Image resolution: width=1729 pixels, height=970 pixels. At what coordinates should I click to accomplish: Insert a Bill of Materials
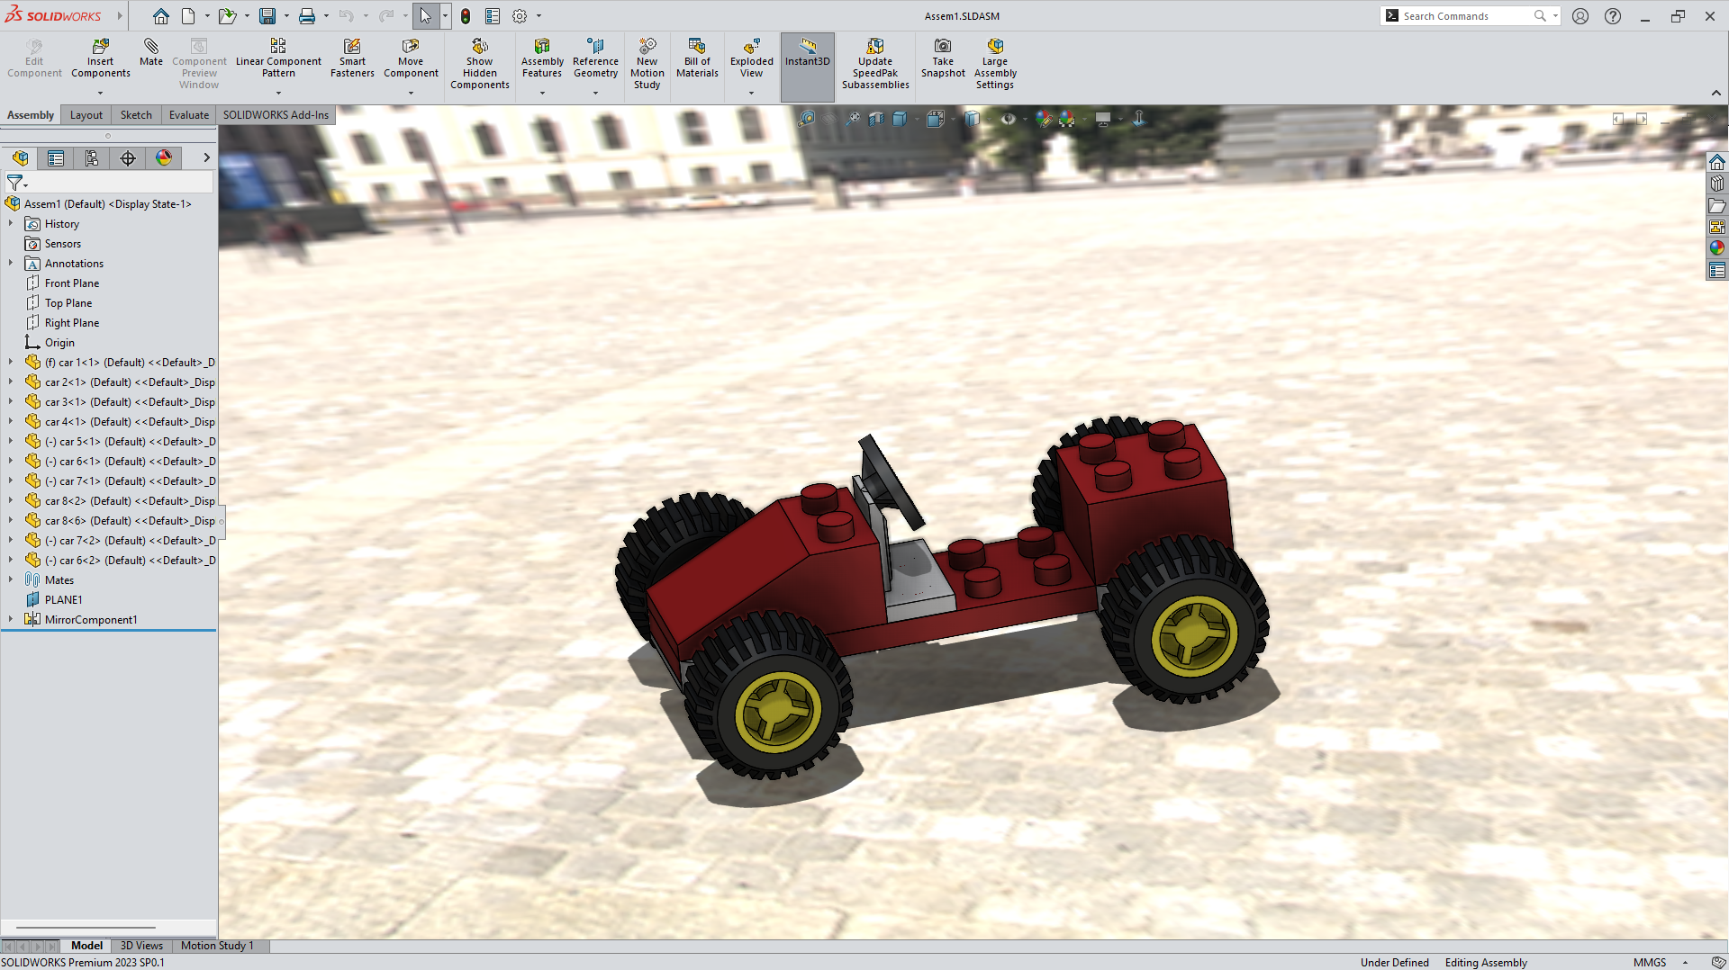click(x=697, y=58)
